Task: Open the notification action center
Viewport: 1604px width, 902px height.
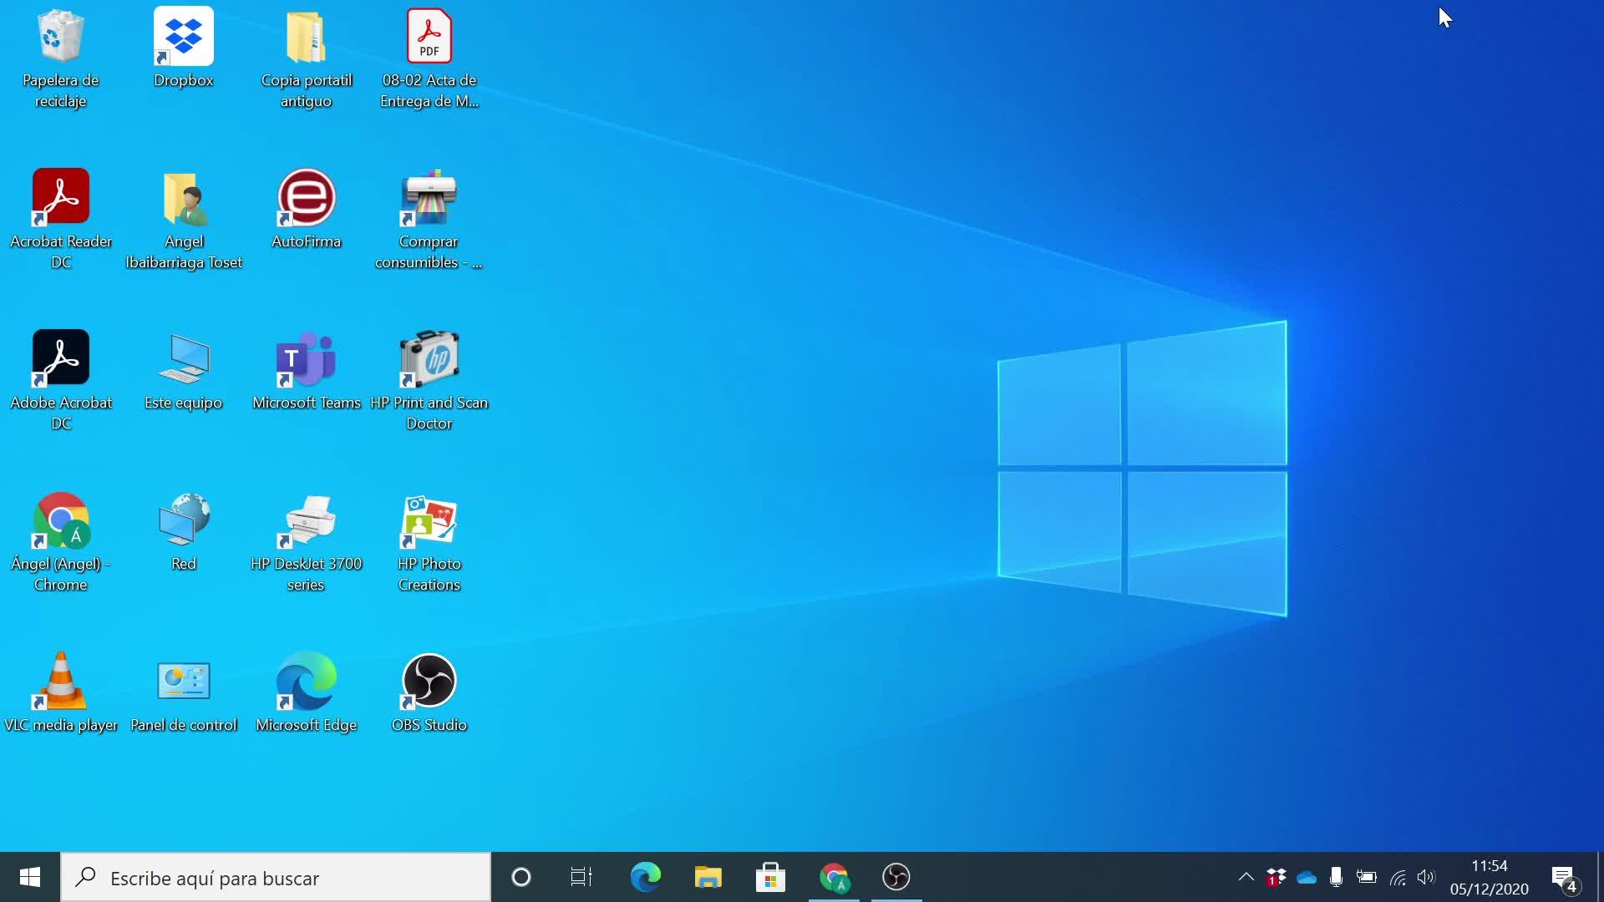Action: pyautogui.click(x=1564, y=877)
